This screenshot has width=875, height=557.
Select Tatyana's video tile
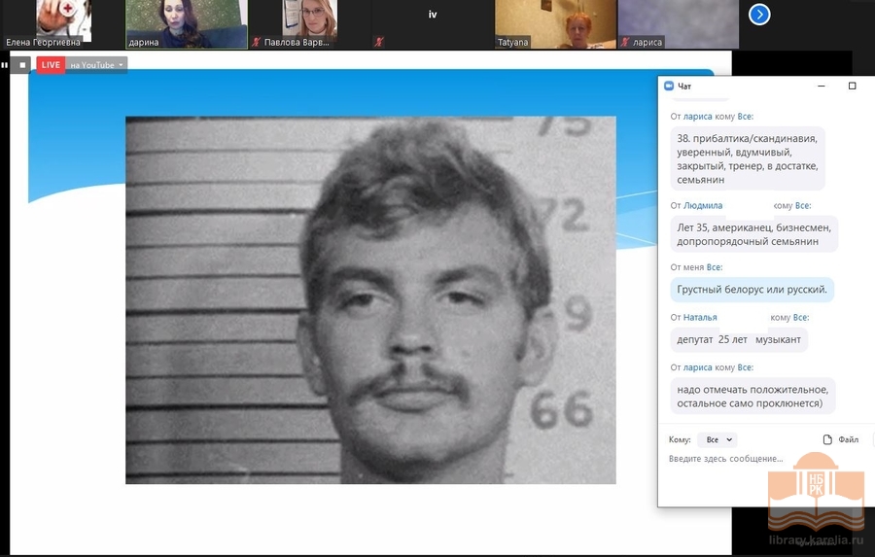pos(555,24)
